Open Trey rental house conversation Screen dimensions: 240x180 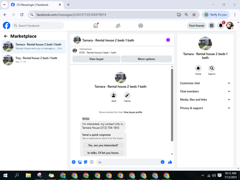click(x=34, y=60)
